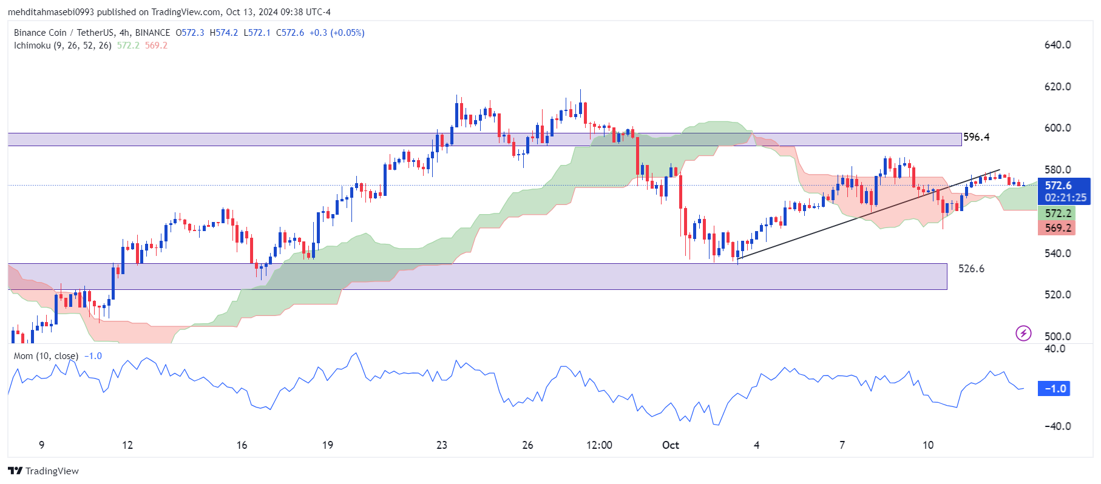Viewport: 1101px width, 484px height.
Task: Click date label 7 on the time axis
Action: click(842, 445)
